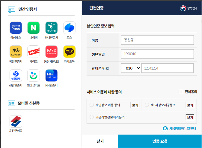Screen dimensions: 202x148
Task: Click the 닫기 close button
Action: [100, 141]
